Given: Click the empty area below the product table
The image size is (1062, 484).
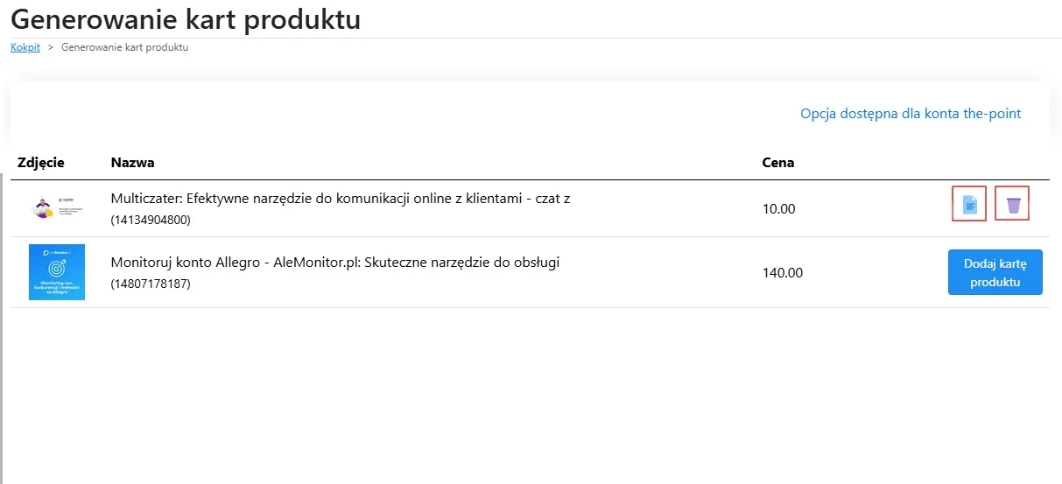Looking at the screenshot, I should pyautogui.click(x=525, y=394).
